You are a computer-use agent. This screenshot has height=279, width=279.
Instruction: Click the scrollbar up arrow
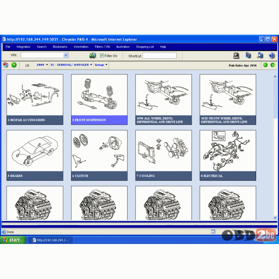pyautogui.click(x=275, y=77)
